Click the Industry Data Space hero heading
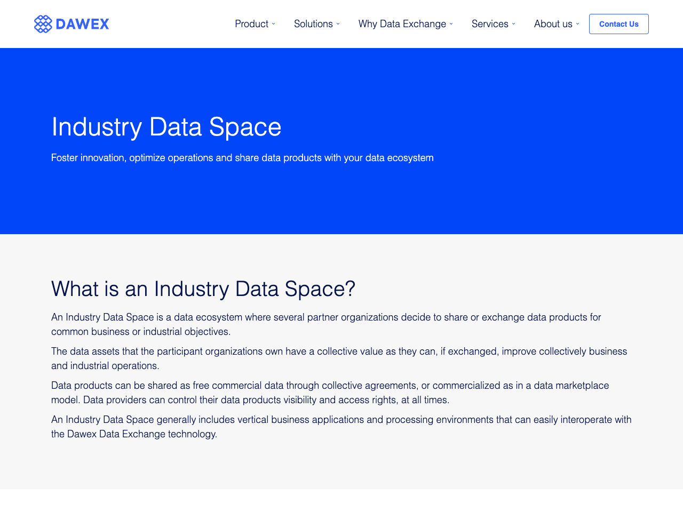683x512 pixels. 166,127
